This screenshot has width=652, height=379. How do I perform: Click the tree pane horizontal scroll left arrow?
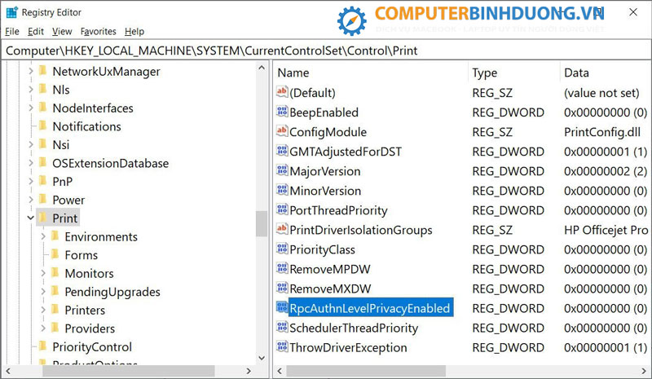pyautogui.click(x=8, y=371)
